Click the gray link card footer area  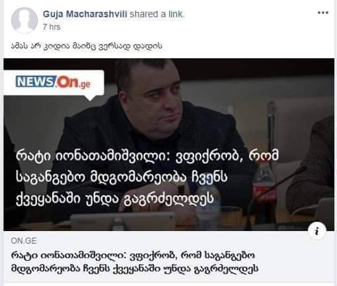(169, 256)
